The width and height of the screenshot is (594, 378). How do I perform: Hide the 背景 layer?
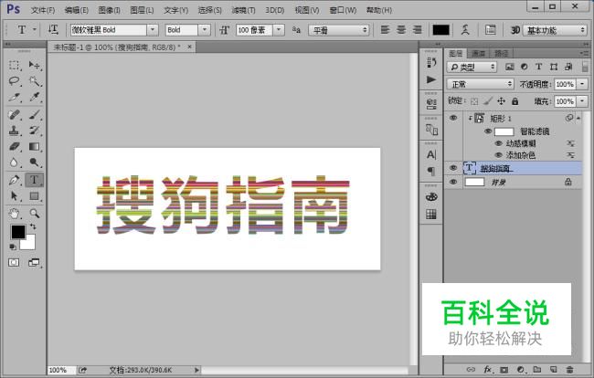(x=453, y=182)
